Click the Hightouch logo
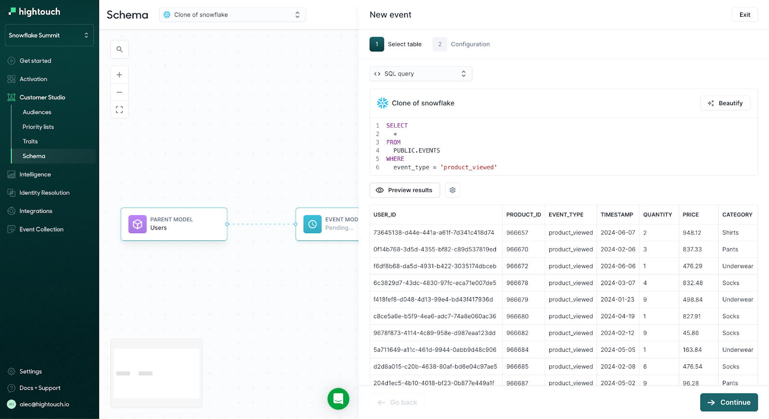Viewport: 769px width, 419px height. [x=35, y=12]
